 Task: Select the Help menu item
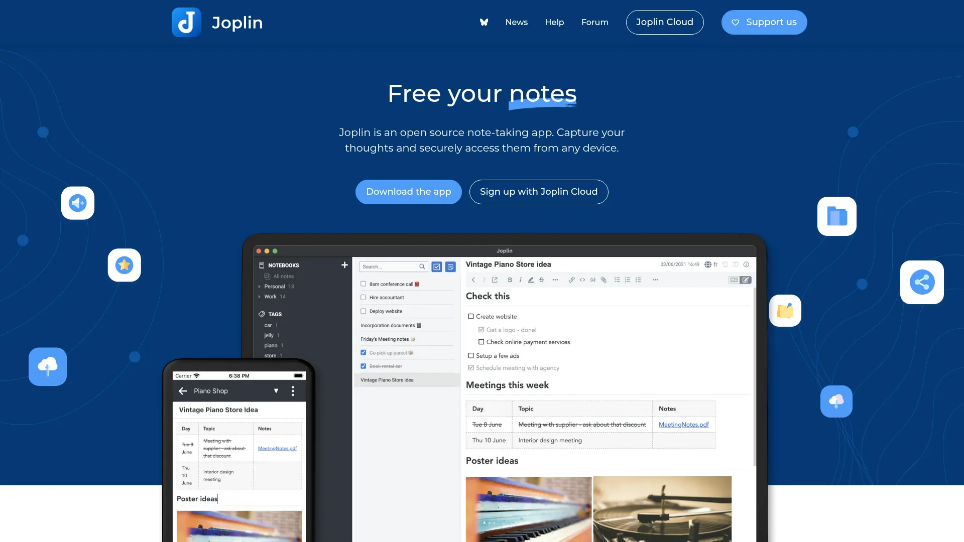click(554, 22)
